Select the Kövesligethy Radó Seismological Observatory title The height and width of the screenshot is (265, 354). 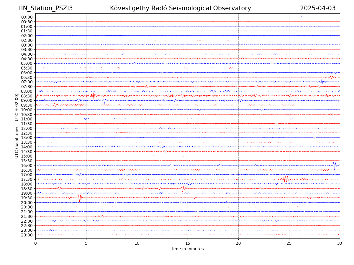pos(180,8)
